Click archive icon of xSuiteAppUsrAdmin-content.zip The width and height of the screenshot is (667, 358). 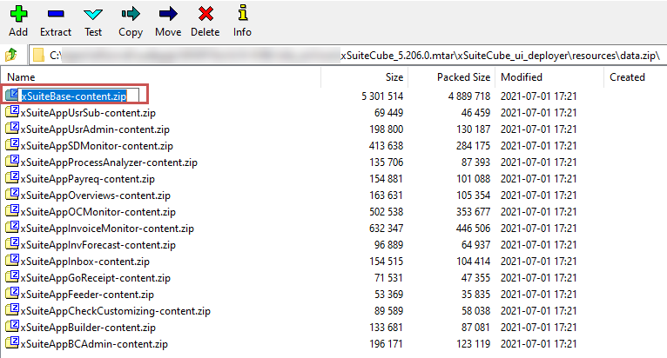coord(12,129)
